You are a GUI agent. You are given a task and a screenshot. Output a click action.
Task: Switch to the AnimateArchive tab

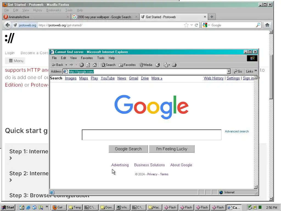coord(36,17)
